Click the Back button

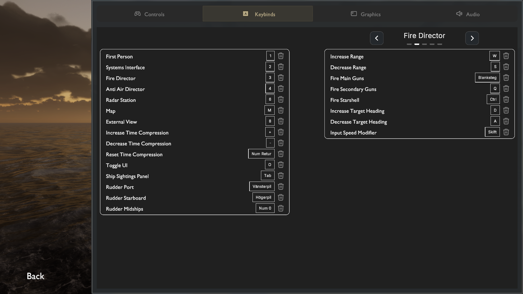(35, 276)
